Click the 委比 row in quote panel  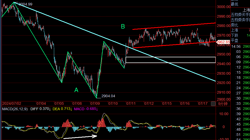(x=235, y=25)
